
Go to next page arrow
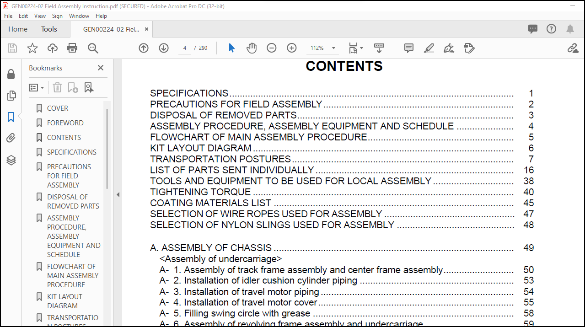point(164,48)
